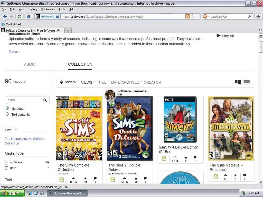Open The Sims Medieval + Expansion title

[x=227, y=167]
